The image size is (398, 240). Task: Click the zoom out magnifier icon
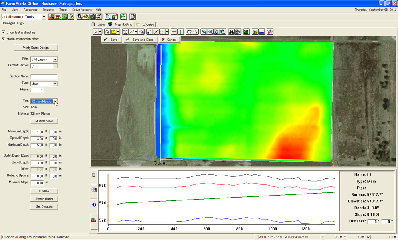(x=210, y=32)
